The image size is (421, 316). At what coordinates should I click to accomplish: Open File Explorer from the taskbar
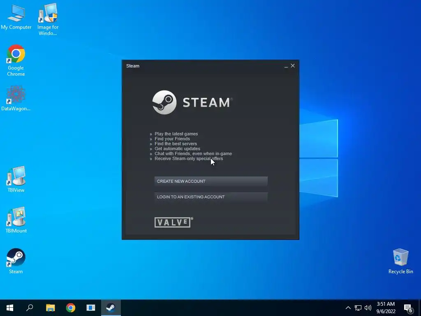coord(50,308)
